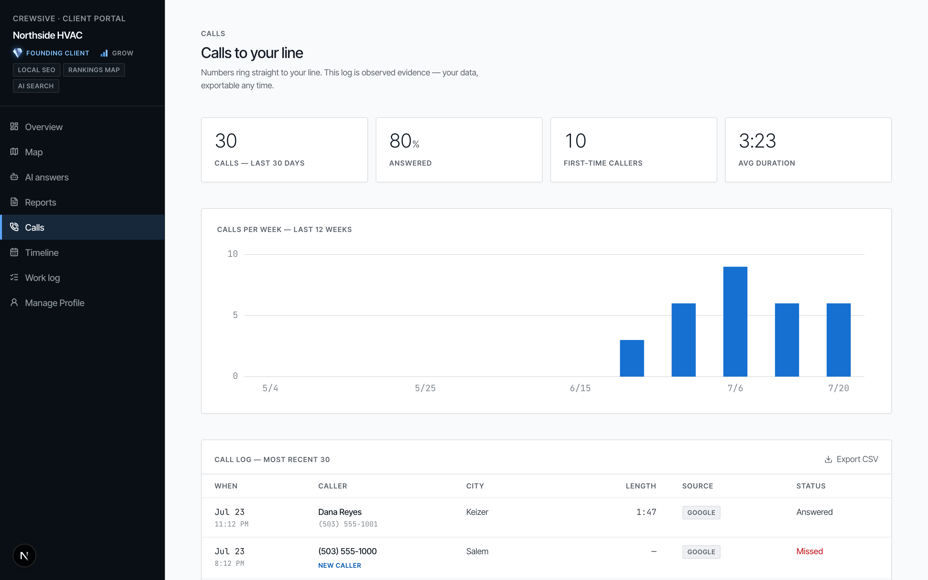The height and width of the screenshot is (580, 928).
Task: Click the chart bar above the 7/20 label
Action: 838,340
